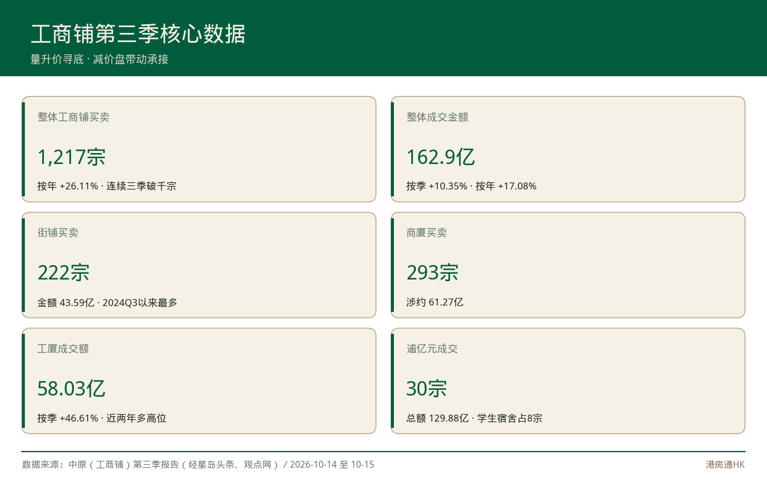The image size is (767, 492).
Task: Click the card label "街铺买卖"
Action: click(58, 233)
